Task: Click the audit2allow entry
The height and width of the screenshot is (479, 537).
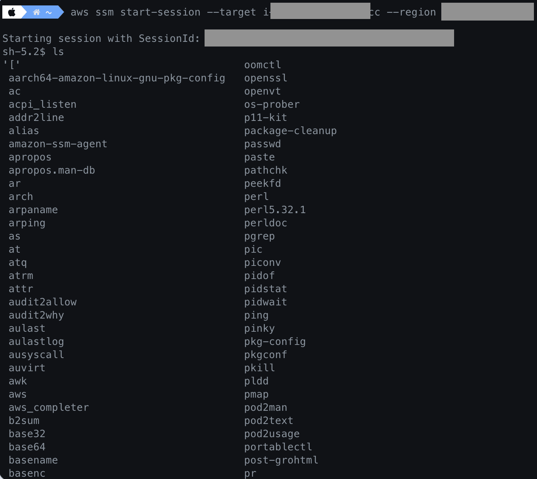Action: pyautogui.click(x=43, y=302)
